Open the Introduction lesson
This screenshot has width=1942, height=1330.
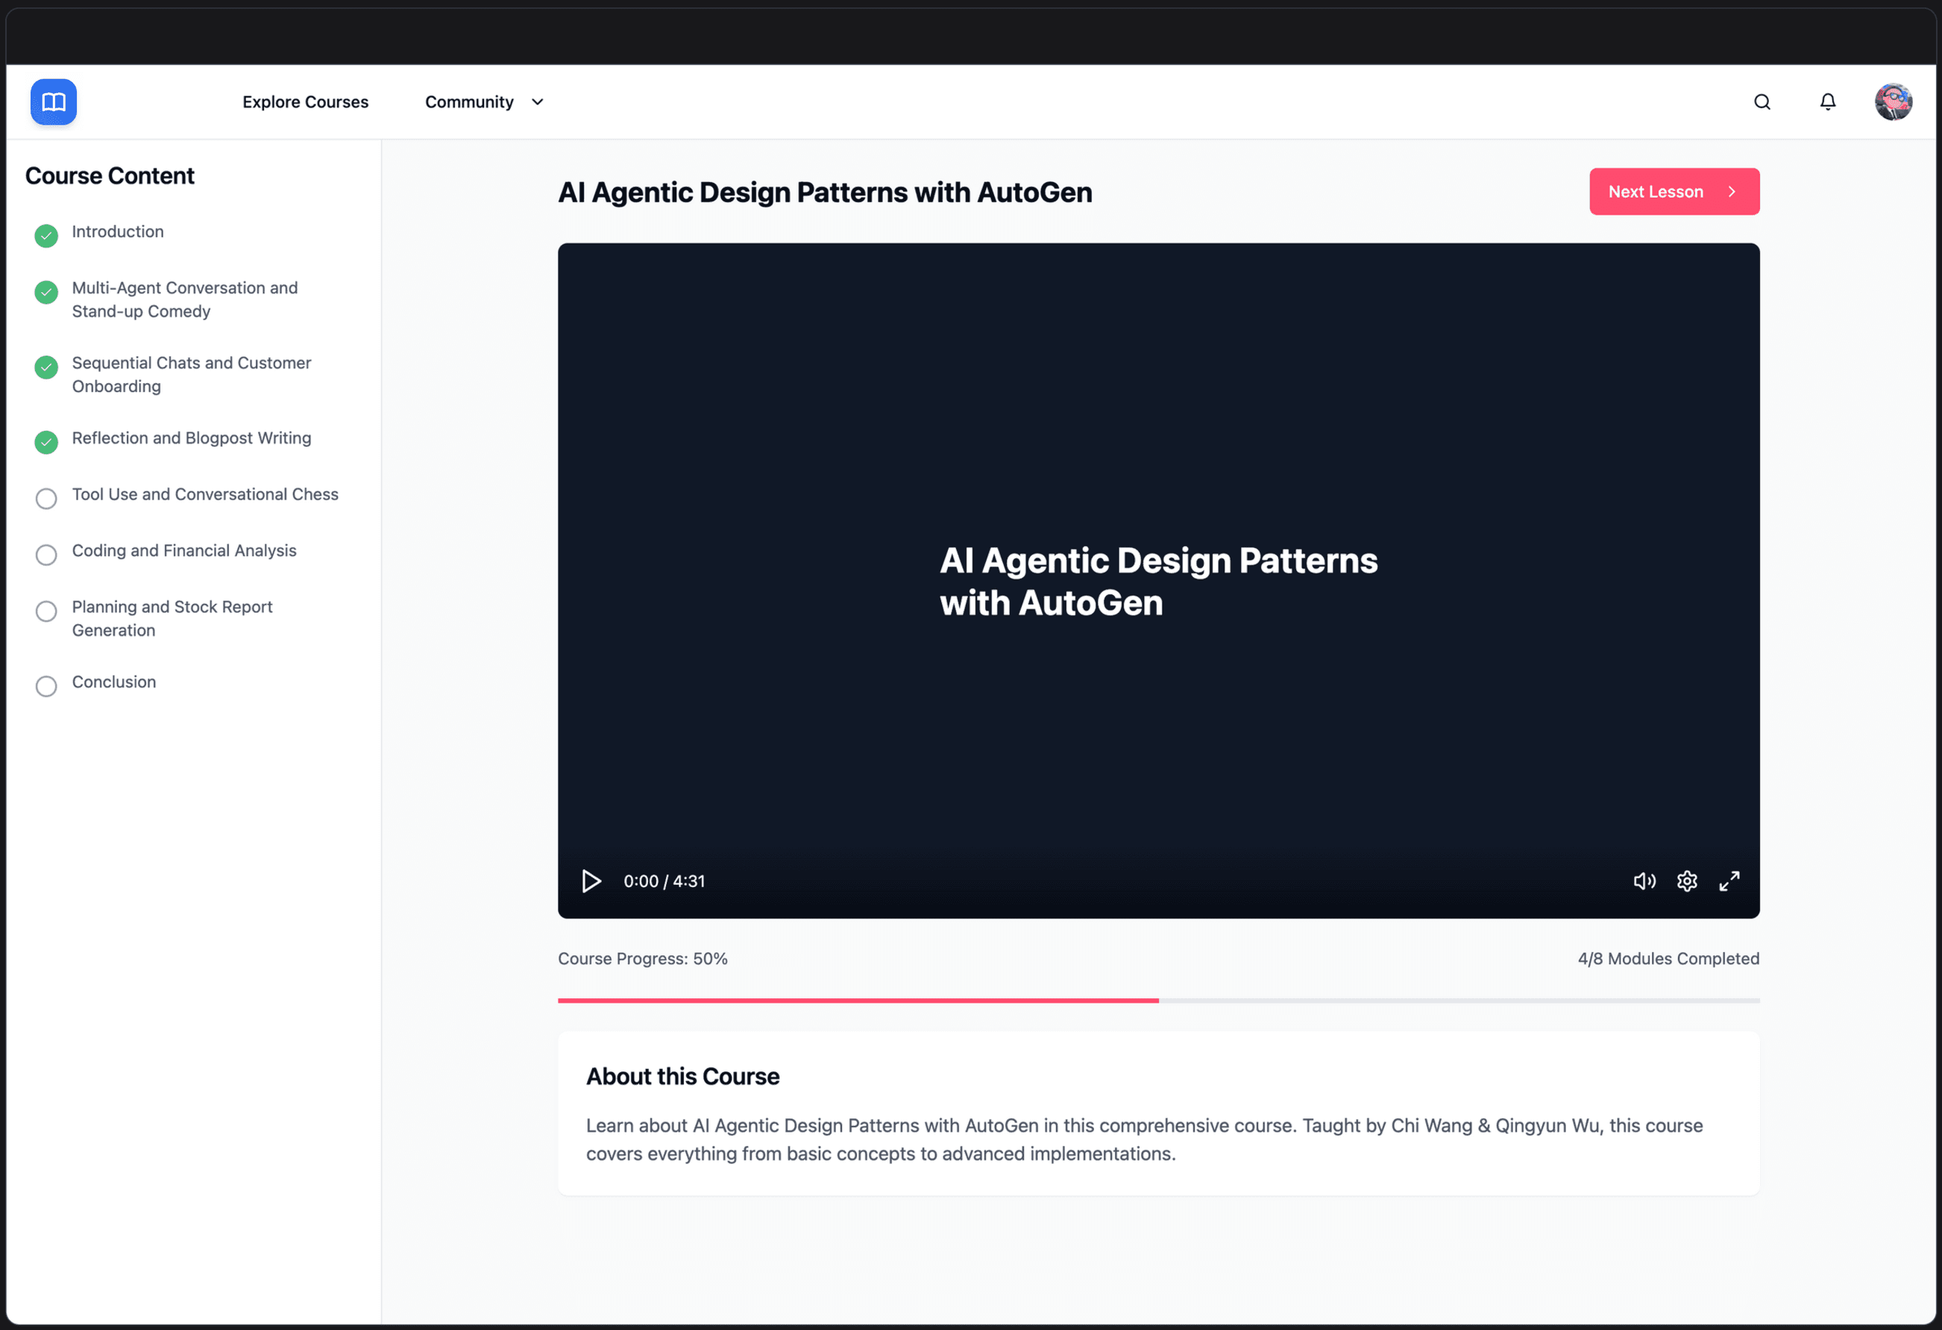click(x=118, y=233)
